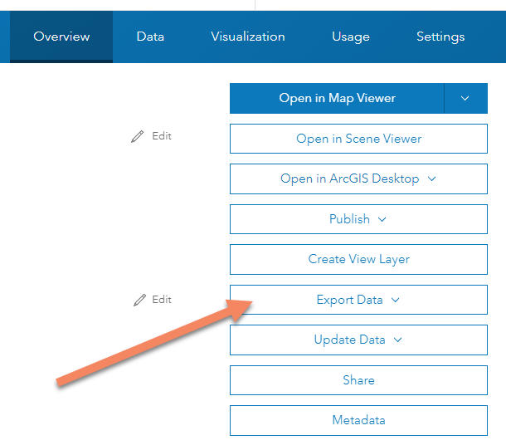Click the upper pencil Edit icon
The width and height of the screenshot is (506, 445).
click(x=138, y=136)
